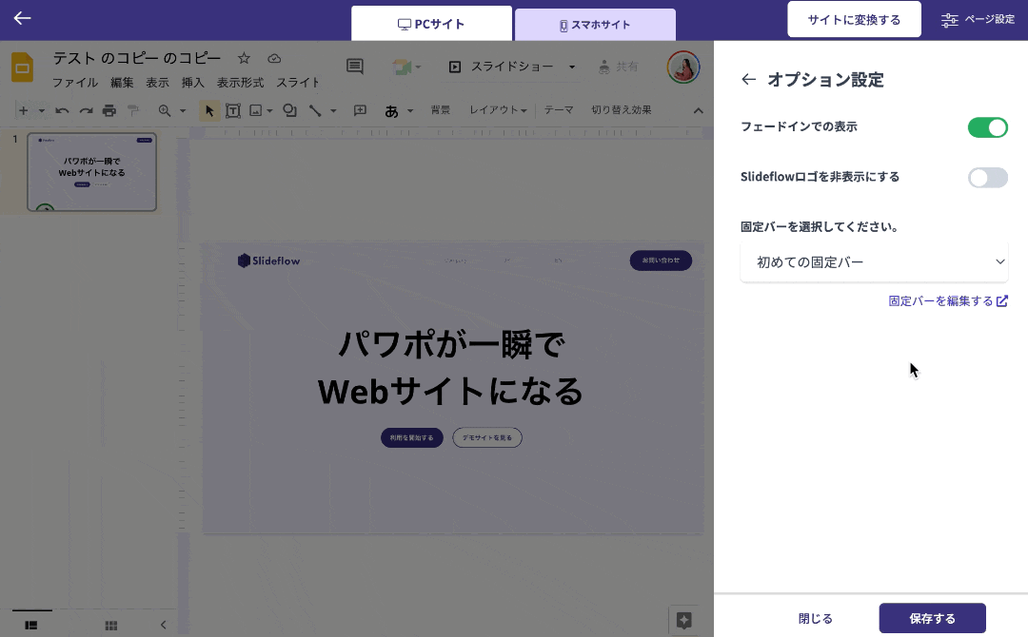
Task: Open the 初めての固定バー dropdown
Action: point(874,261)
